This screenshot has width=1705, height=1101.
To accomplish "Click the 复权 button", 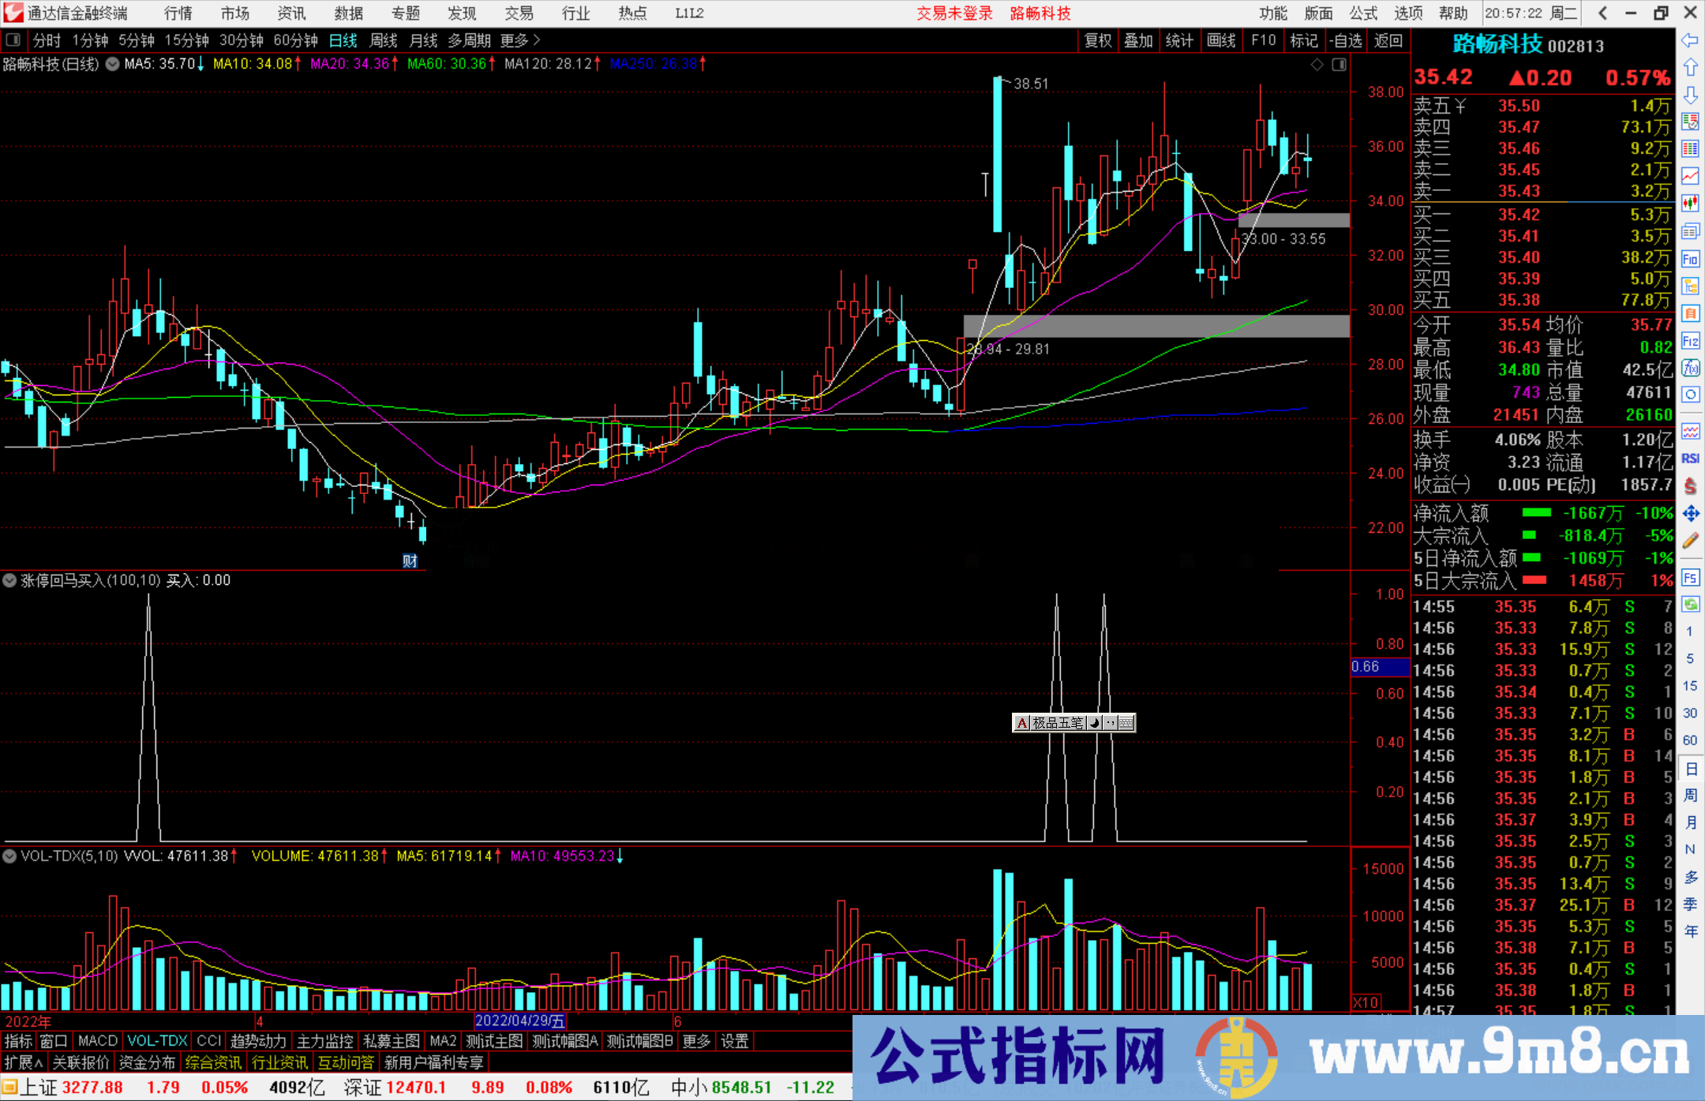I will (x=1098, y=40).
